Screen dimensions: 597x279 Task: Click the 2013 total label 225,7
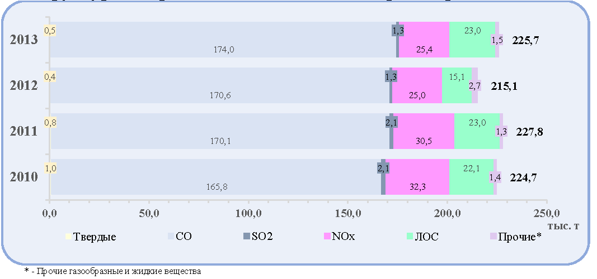[525, 40]
